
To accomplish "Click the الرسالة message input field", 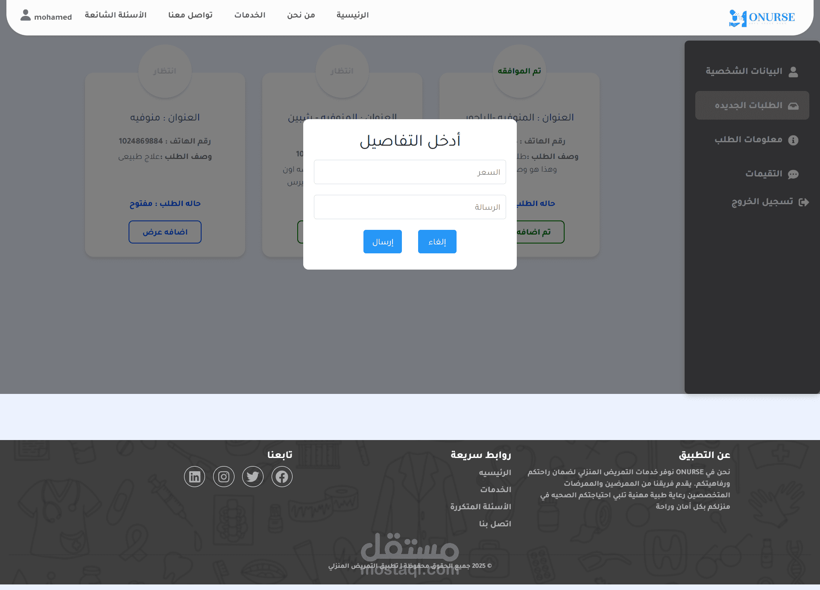I will 410,207.
